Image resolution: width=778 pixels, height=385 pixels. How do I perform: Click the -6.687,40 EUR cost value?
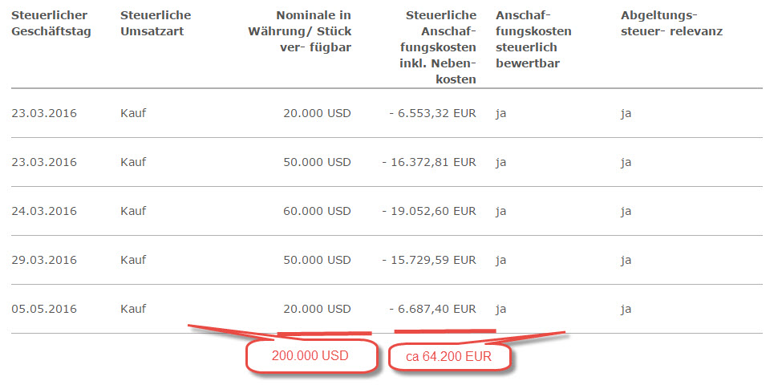click(x=432, y=309)
